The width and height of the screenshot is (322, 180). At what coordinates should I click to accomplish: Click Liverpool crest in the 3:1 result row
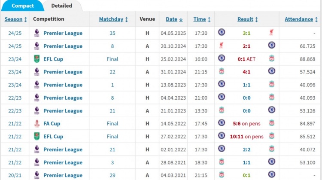click(271, 32)
